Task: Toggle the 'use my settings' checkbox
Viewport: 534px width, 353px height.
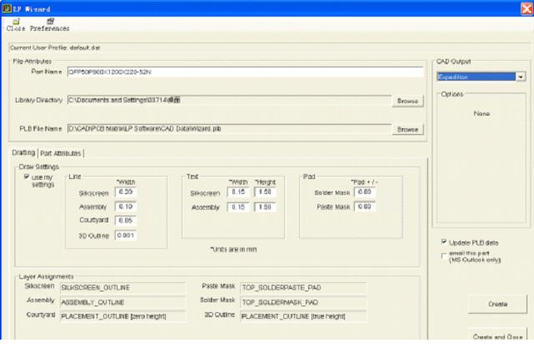Action: pyautogui.click(x=27, y=176)
